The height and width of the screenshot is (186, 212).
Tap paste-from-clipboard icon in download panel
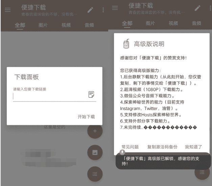(91, 94)
